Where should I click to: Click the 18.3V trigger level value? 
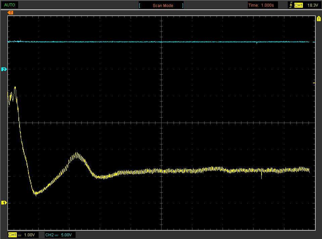(x=313, y=5)
